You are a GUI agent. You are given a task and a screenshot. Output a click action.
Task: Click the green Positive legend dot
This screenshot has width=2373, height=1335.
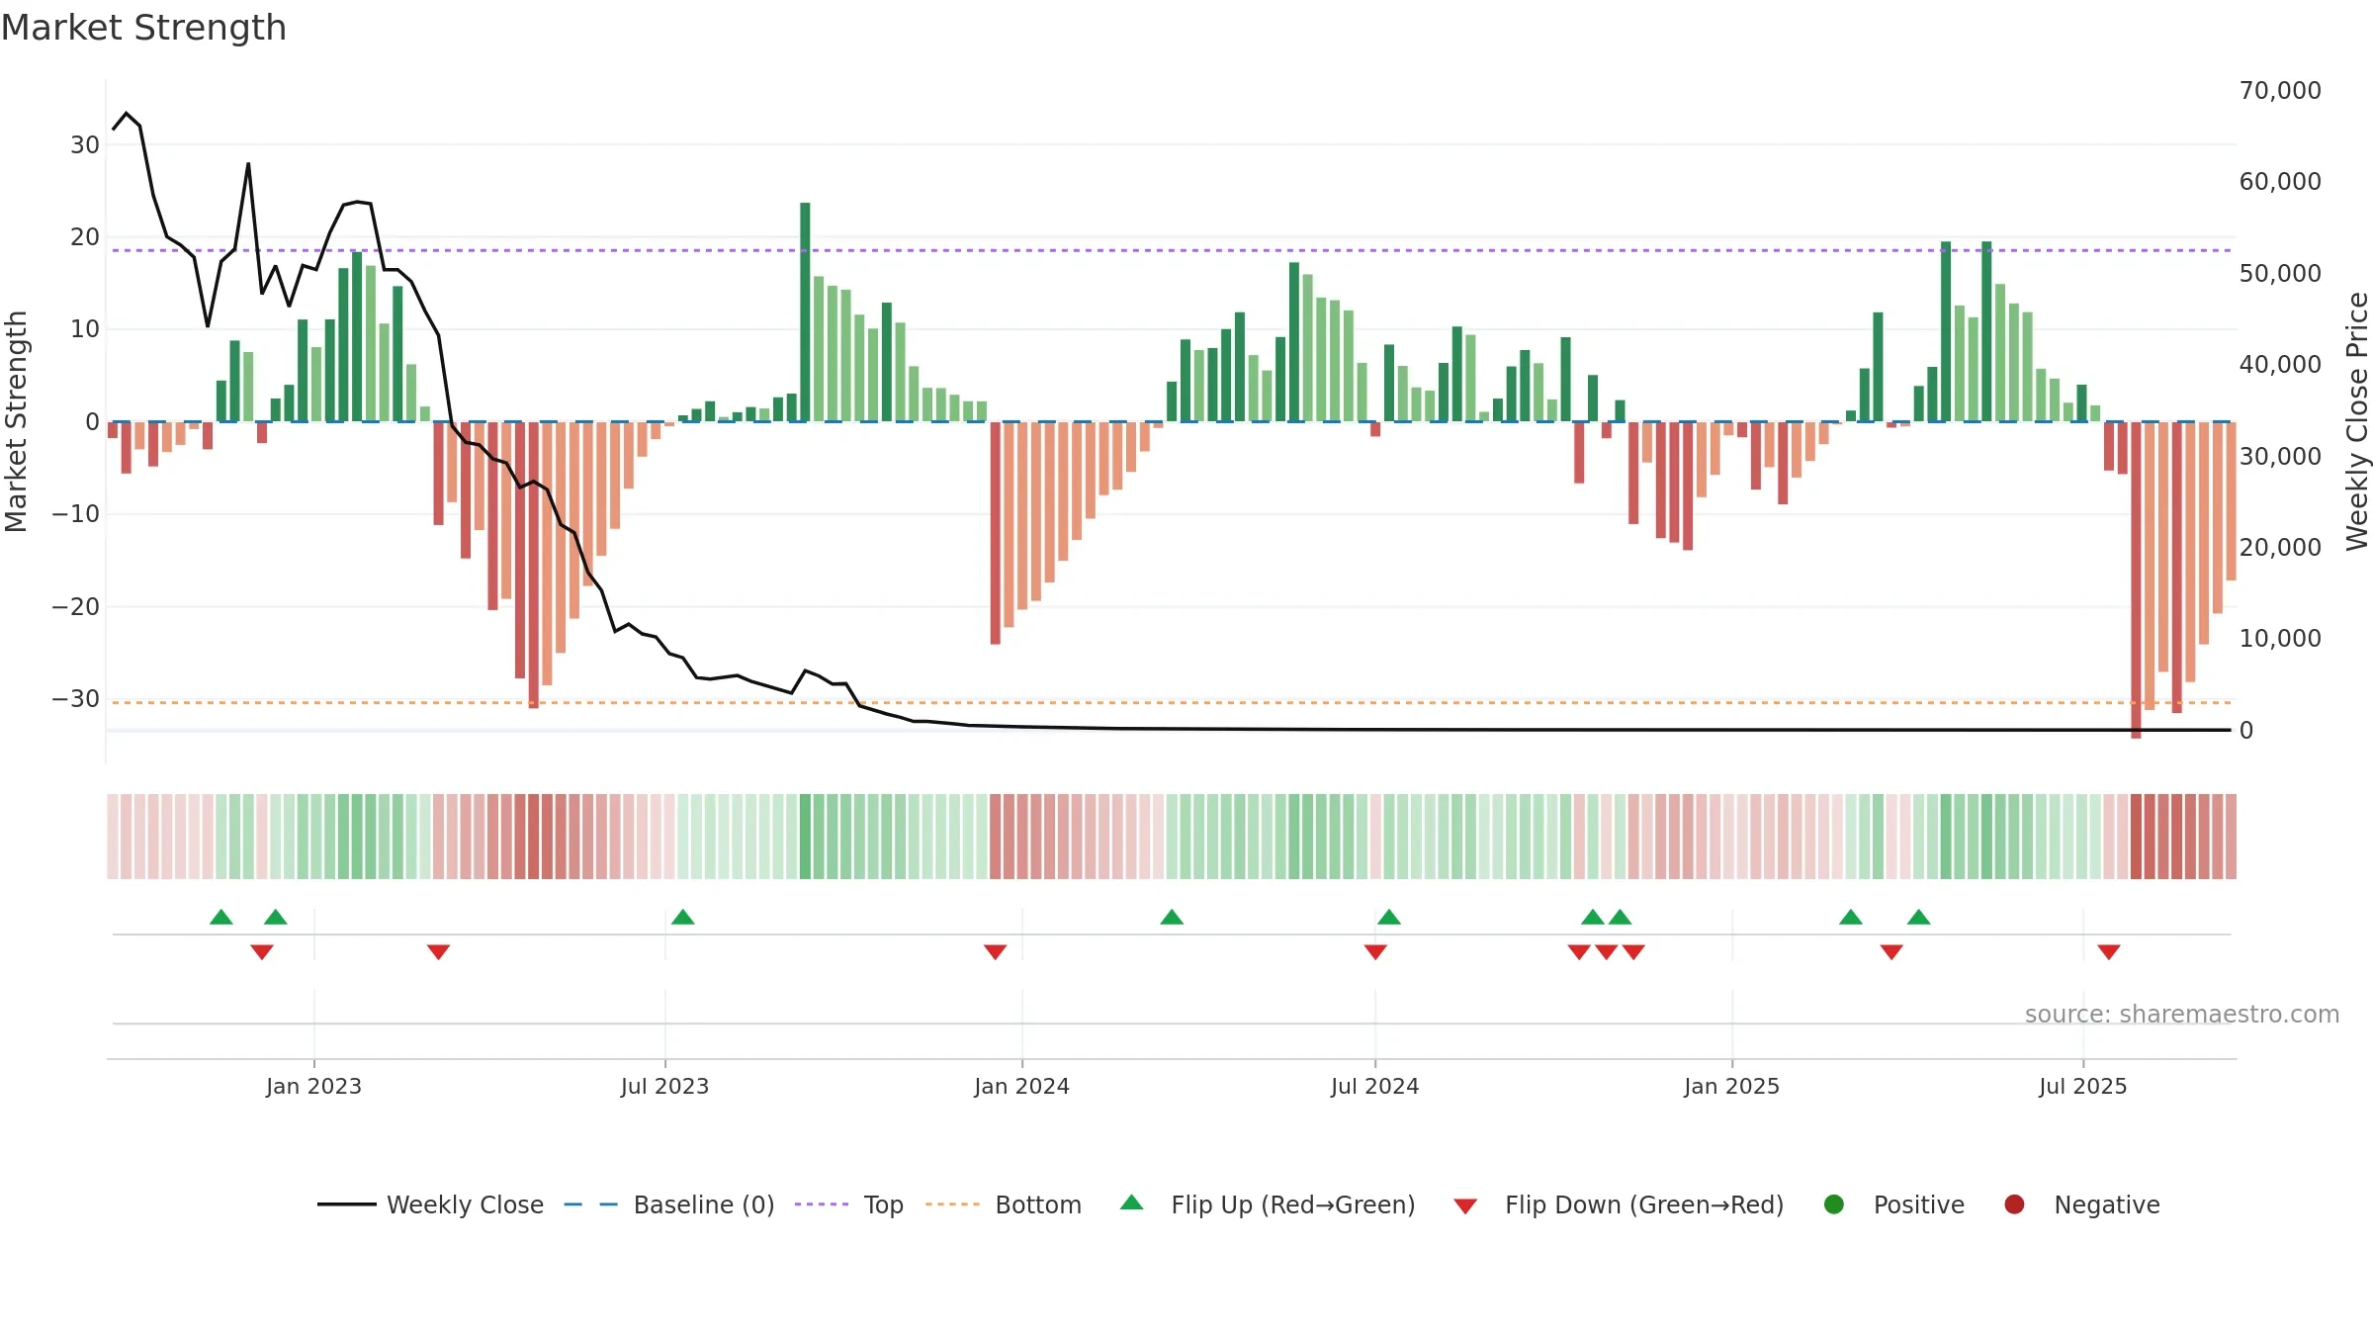pyautogui.click(x=1834, y=1204)
